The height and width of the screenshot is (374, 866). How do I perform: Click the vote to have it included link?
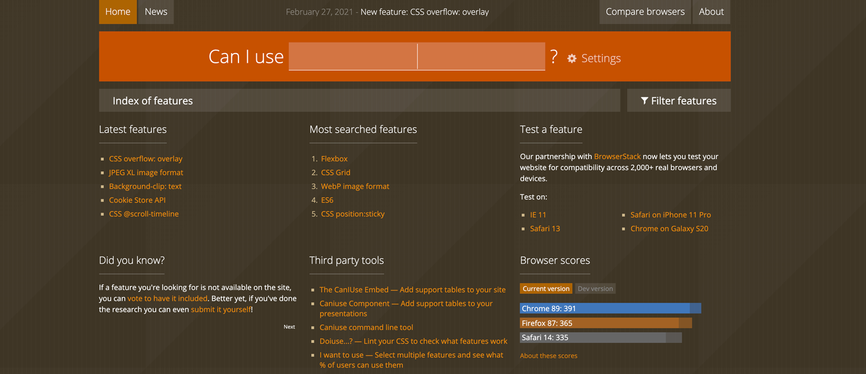coord(167,299)
